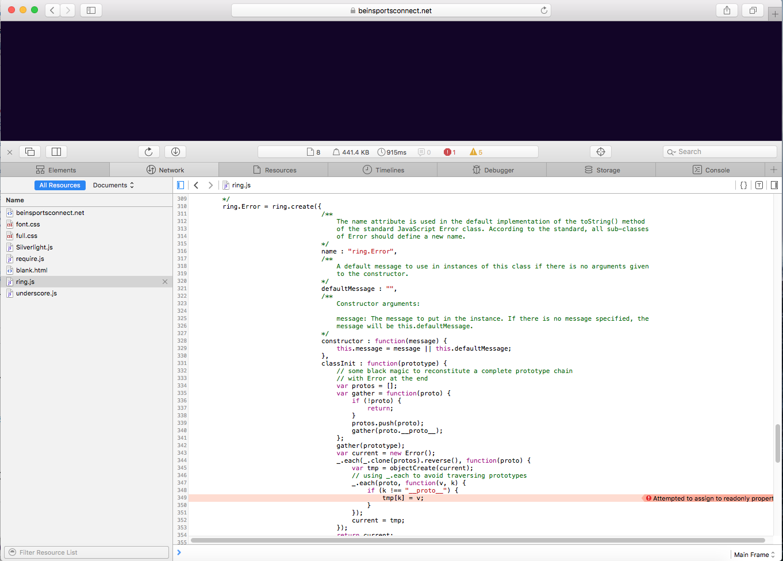
Task: Toggle type information T button
Action: tap(759, 185)
